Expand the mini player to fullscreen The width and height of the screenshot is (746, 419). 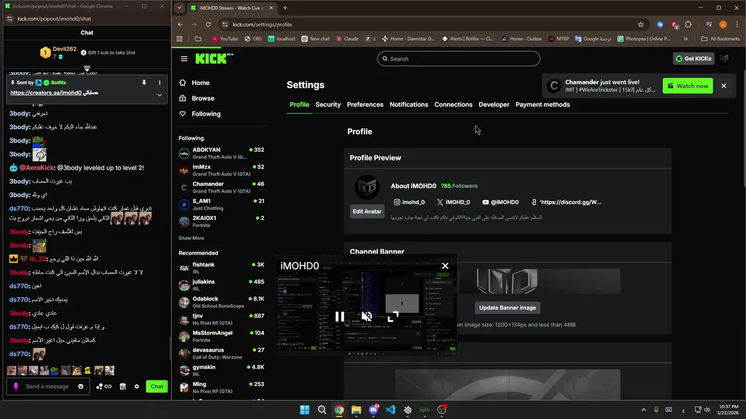pyautogui.click(x=393, y=317)
